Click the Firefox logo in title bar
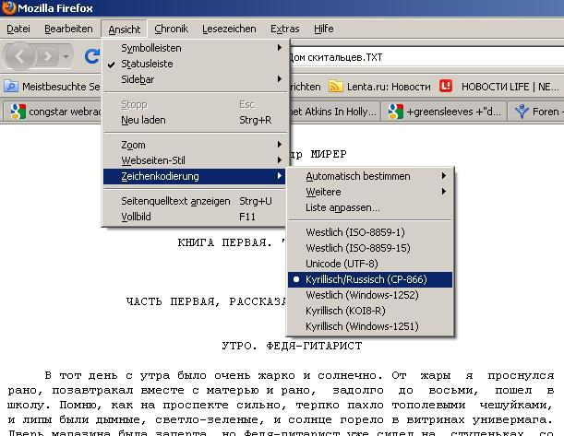 click(x=9, y=9)
